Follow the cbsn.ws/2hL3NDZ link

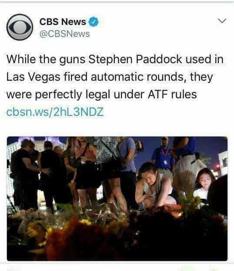(x=55, y=112)
